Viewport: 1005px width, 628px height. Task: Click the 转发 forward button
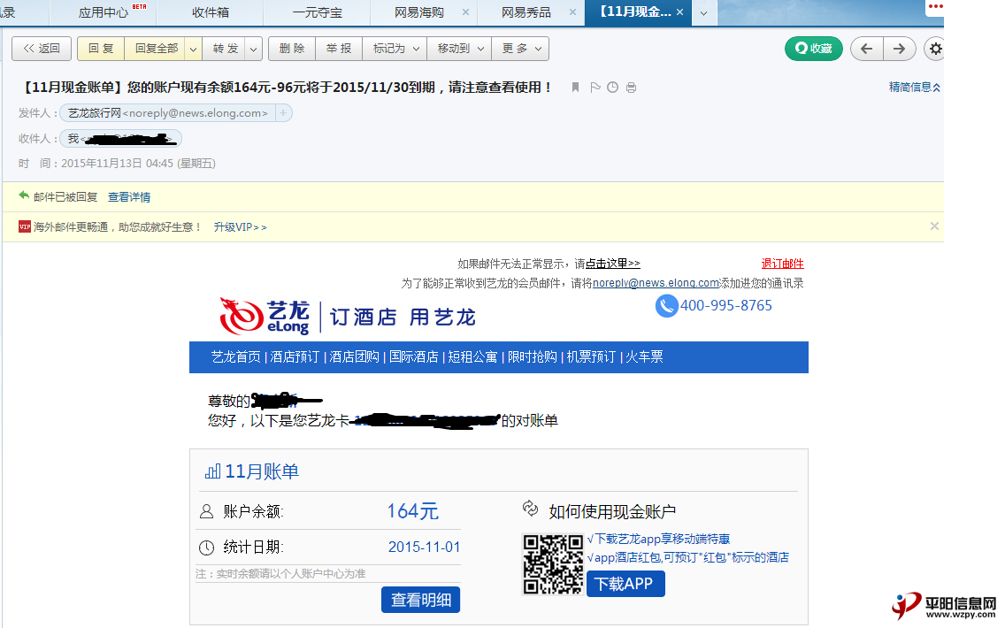pos(225,49)
